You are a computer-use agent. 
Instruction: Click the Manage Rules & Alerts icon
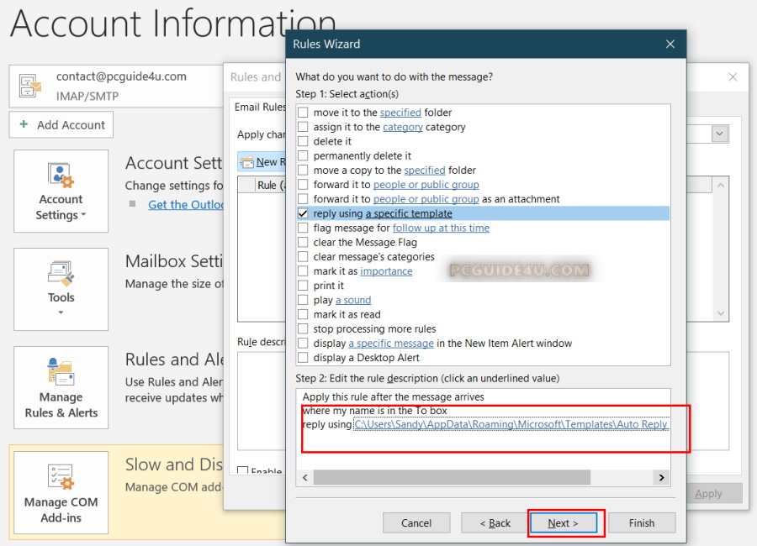[x=61, y=372]
